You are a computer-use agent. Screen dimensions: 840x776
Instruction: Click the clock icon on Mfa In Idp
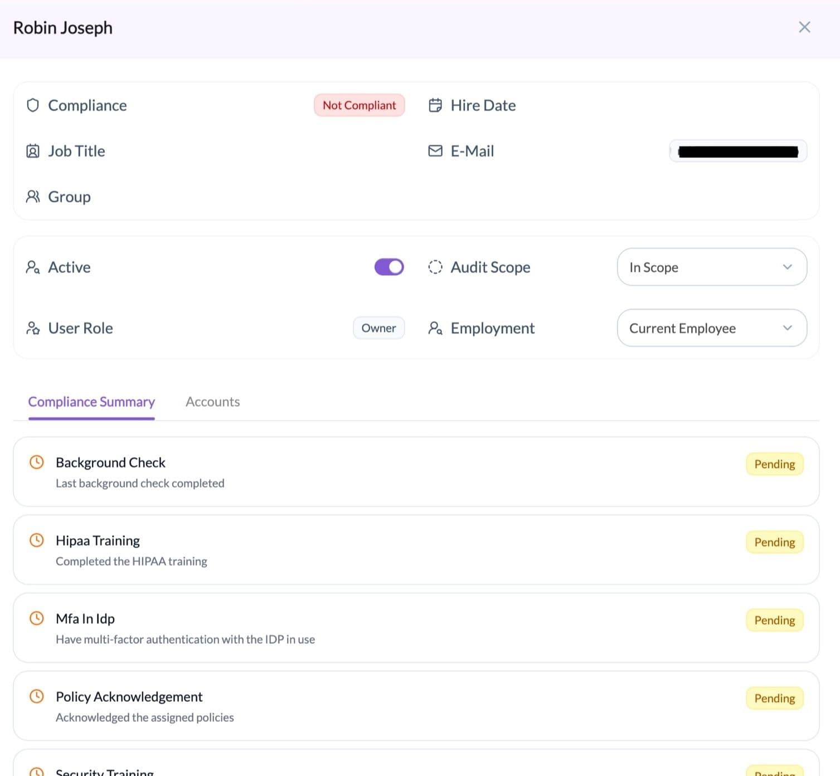pyautogui.click(x=37, y=618)
